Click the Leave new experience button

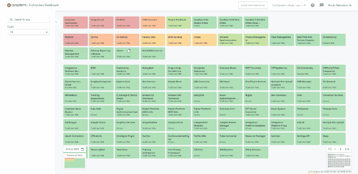click(x=253, y=5)
